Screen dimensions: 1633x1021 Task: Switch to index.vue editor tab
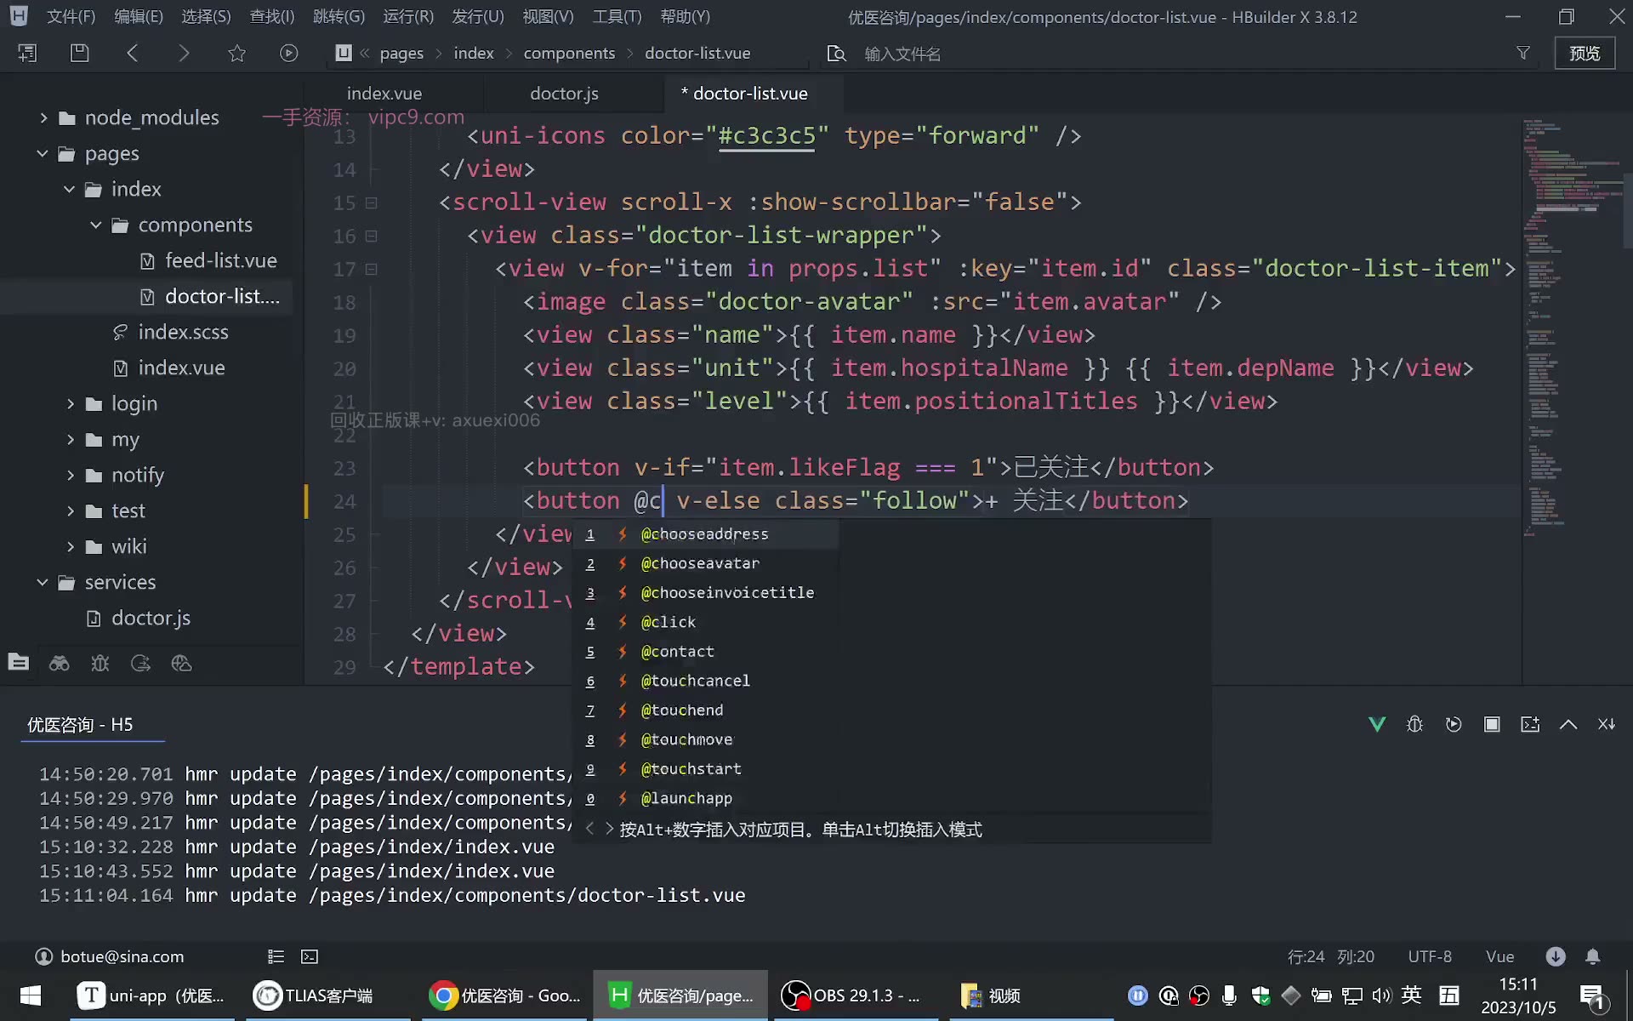tap(384, 94)
